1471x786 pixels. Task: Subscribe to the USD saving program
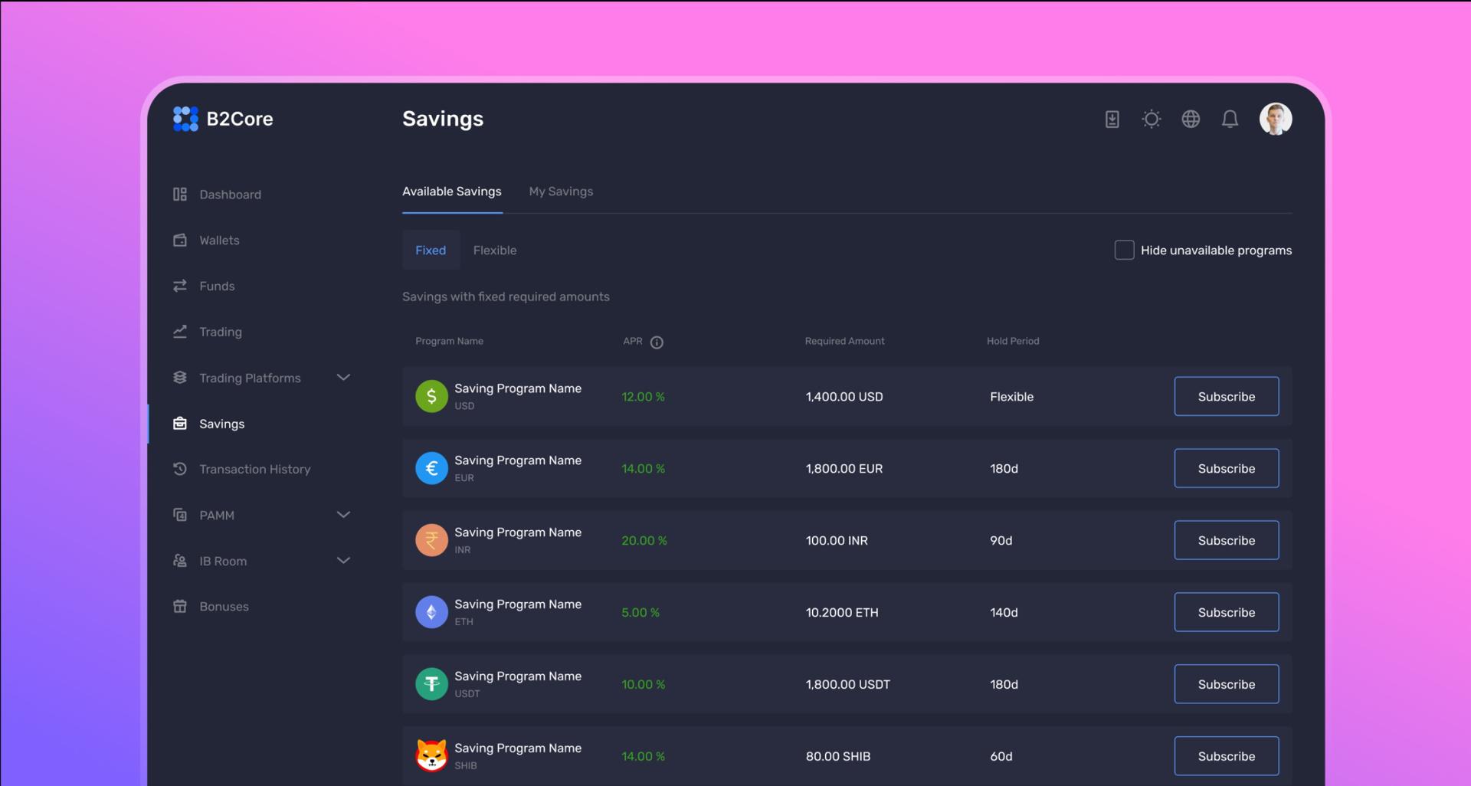1226,397
